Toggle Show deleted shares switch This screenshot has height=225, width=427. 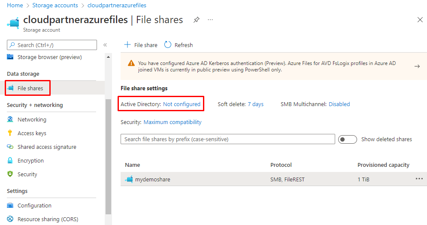347,139
